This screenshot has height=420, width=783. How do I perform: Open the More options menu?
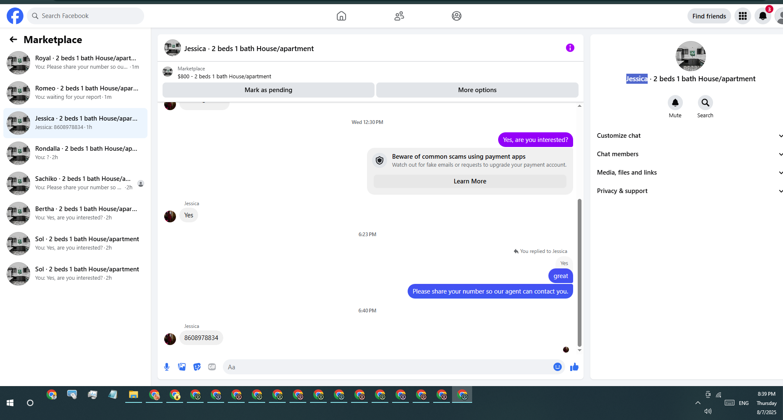tap(477, 90)
